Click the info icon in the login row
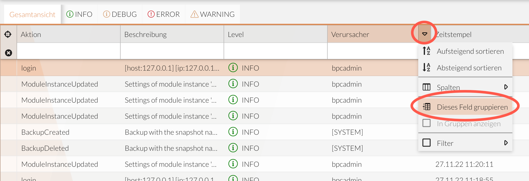Viewport: 529px width, 181px height. [233, 68]
